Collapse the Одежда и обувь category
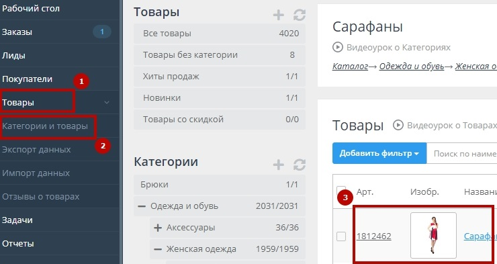The height and width of the screenshot is (264, 497). pyautogui.click(x=142, y=206)
